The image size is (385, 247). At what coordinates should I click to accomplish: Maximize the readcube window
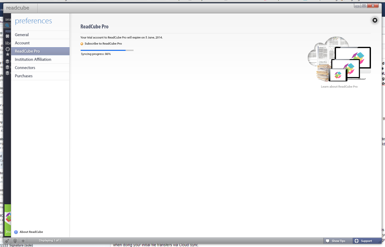[364, 6]
